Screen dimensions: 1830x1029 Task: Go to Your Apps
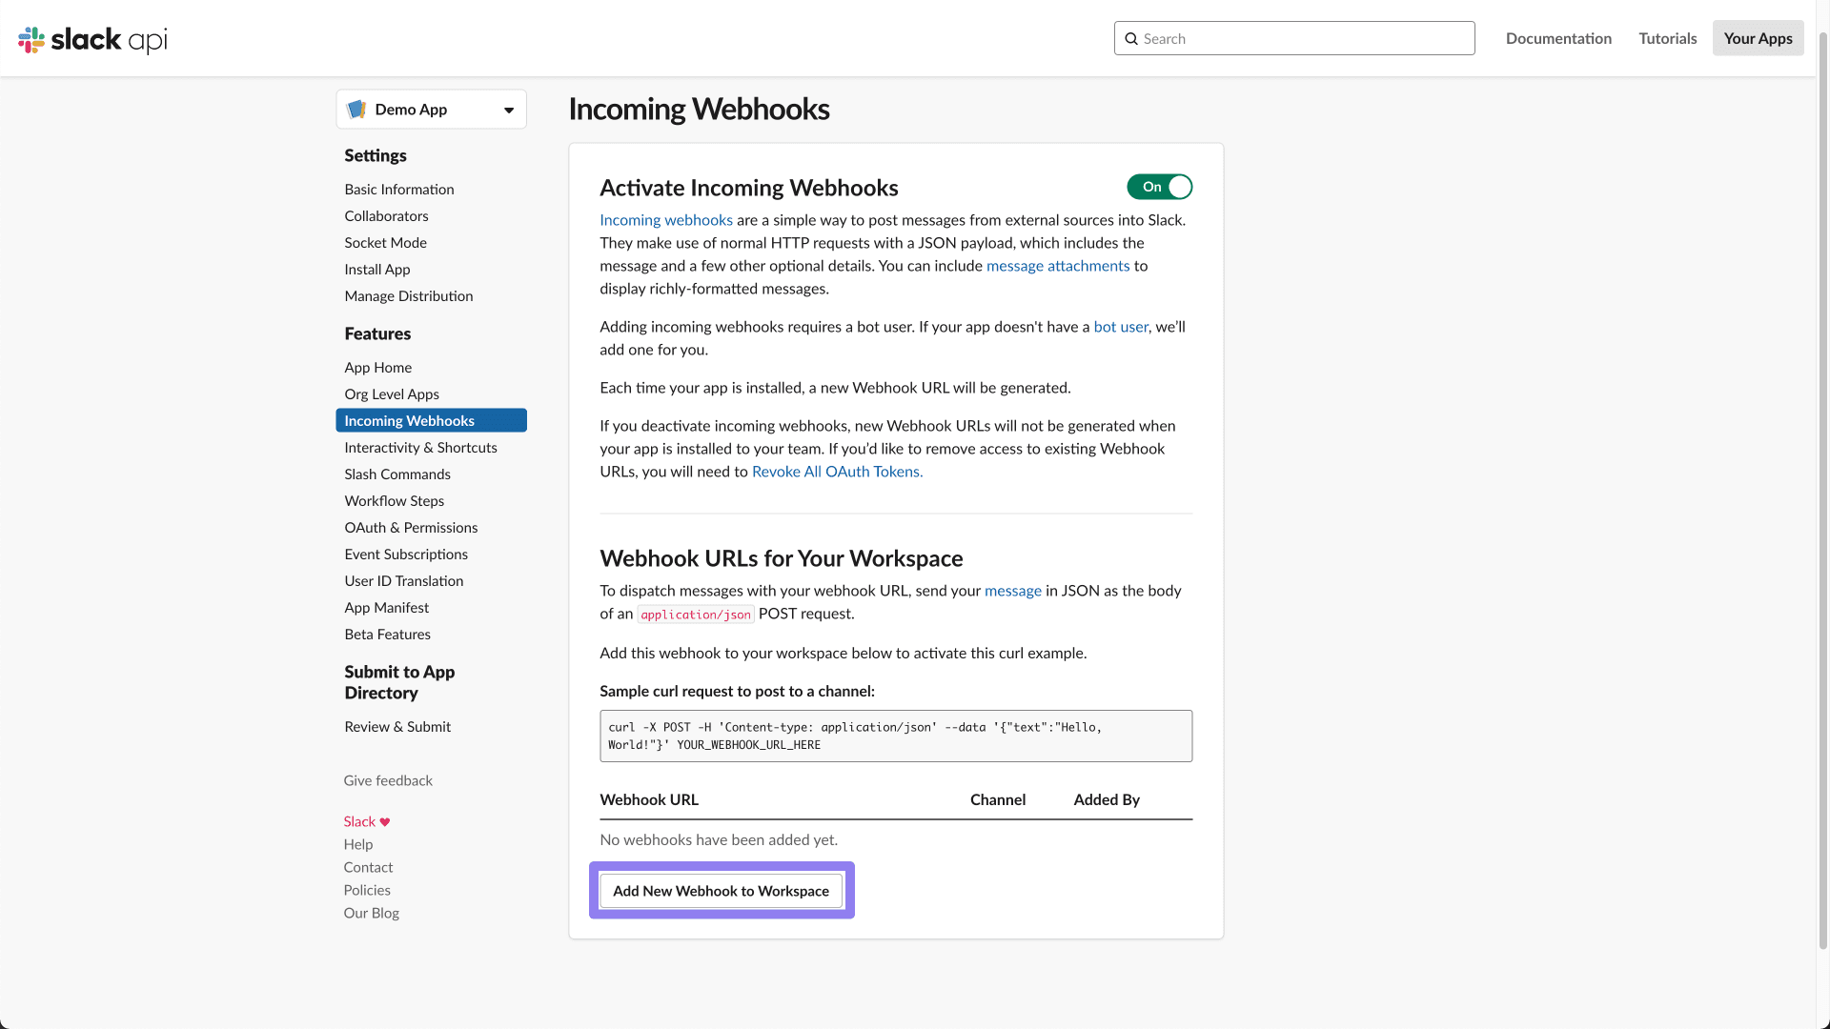1758,38
